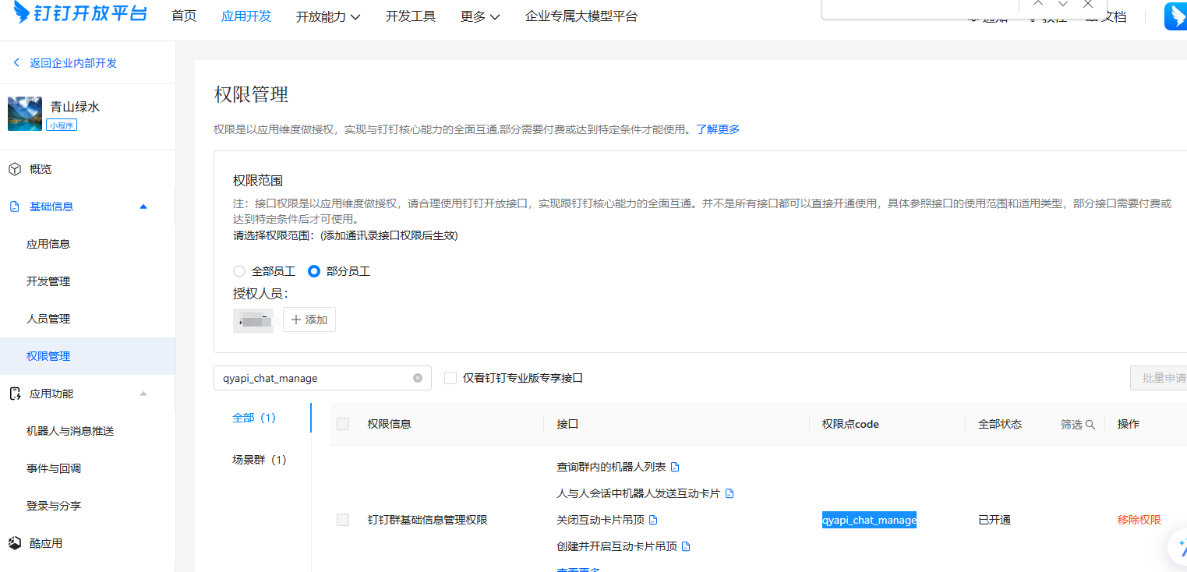
Task: Click the 青山绿水 app thumbnail image
Action: 25,114
